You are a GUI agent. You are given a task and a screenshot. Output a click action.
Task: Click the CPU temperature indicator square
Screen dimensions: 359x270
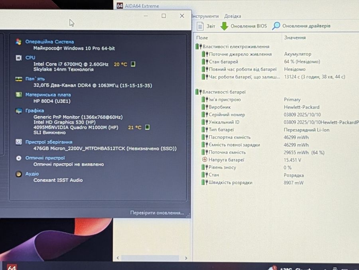click(x=133, y=64)
